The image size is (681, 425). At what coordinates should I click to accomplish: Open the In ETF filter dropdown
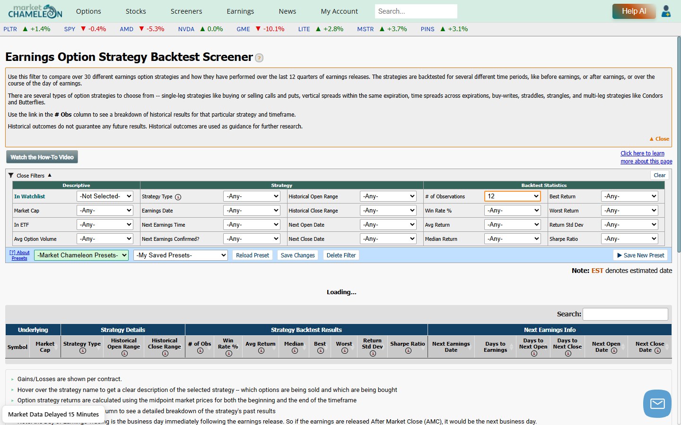point(105,225)
